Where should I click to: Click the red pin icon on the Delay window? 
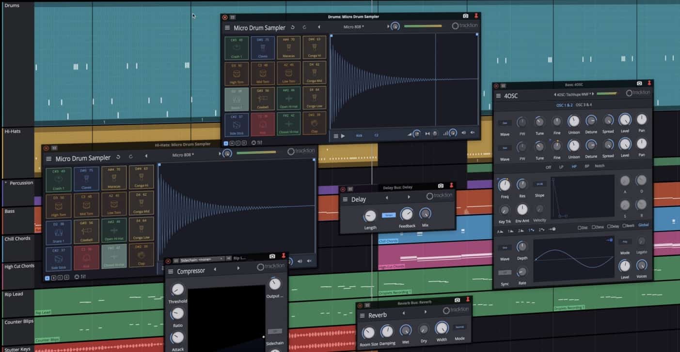[451, 185]
